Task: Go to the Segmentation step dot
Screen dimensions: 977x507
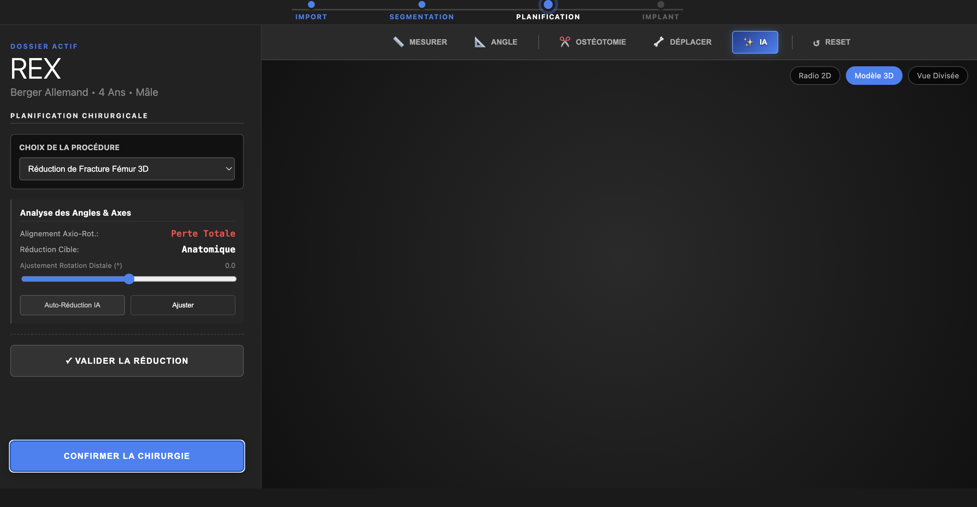Action: 421,4
